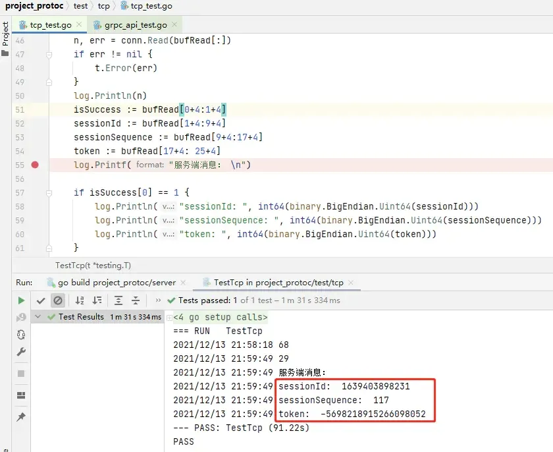Expand all nodes in the test tree
This screenshot has height=452, width=553.
click(118, 300)
